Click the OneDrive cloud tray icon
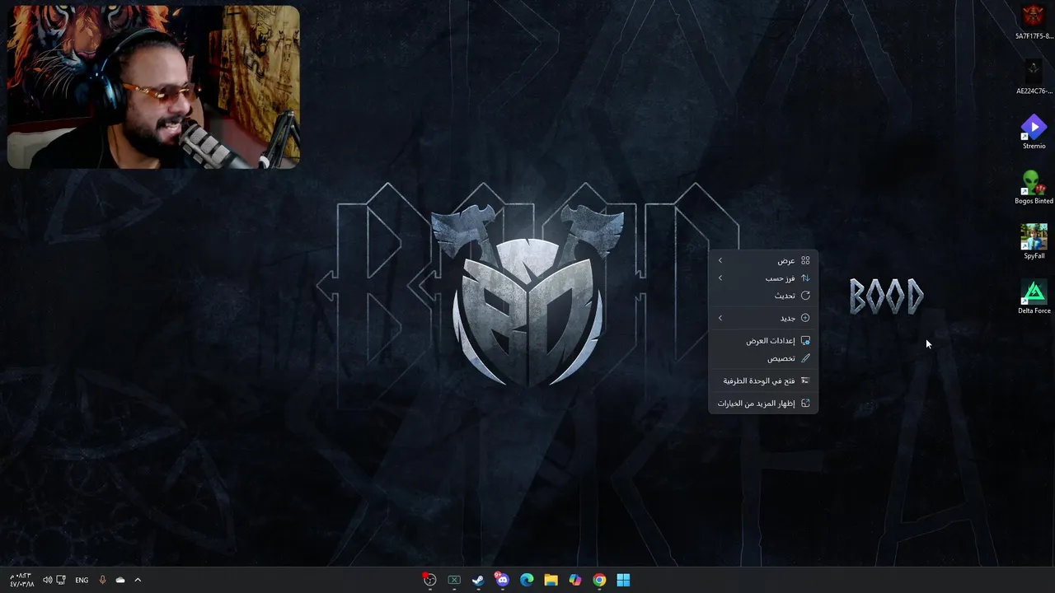The width and height of the screenshot is (1055, 593). (120, 580)
